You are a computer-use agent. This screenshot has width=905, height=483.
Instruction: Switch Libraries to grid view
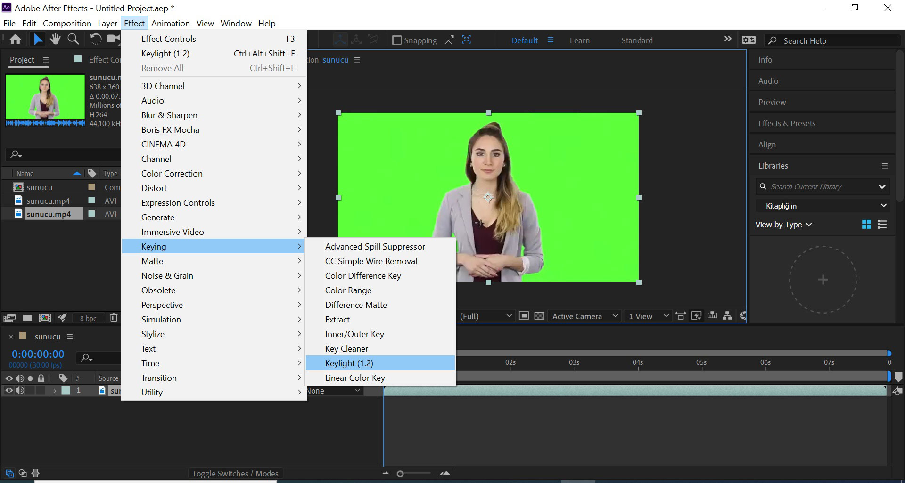click(x=866, y=225)
